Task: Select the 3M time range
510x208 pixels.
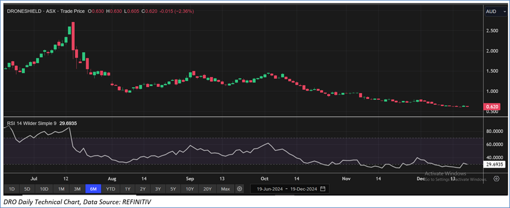Action: [77, 189]
